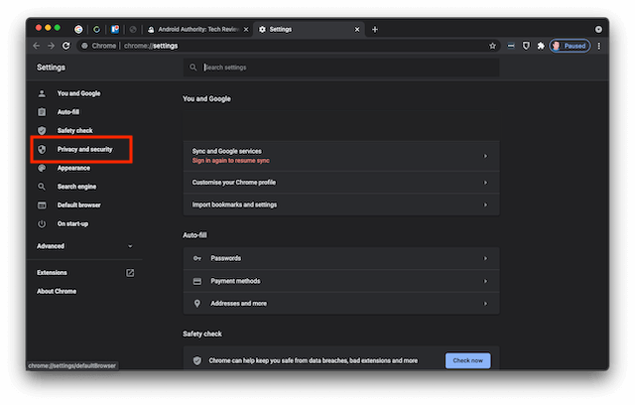The height and width of the screenshot is (405, 635).
Task: Open the blue bar extension icon
Action: pyautogui.click(x=511, y=46)
